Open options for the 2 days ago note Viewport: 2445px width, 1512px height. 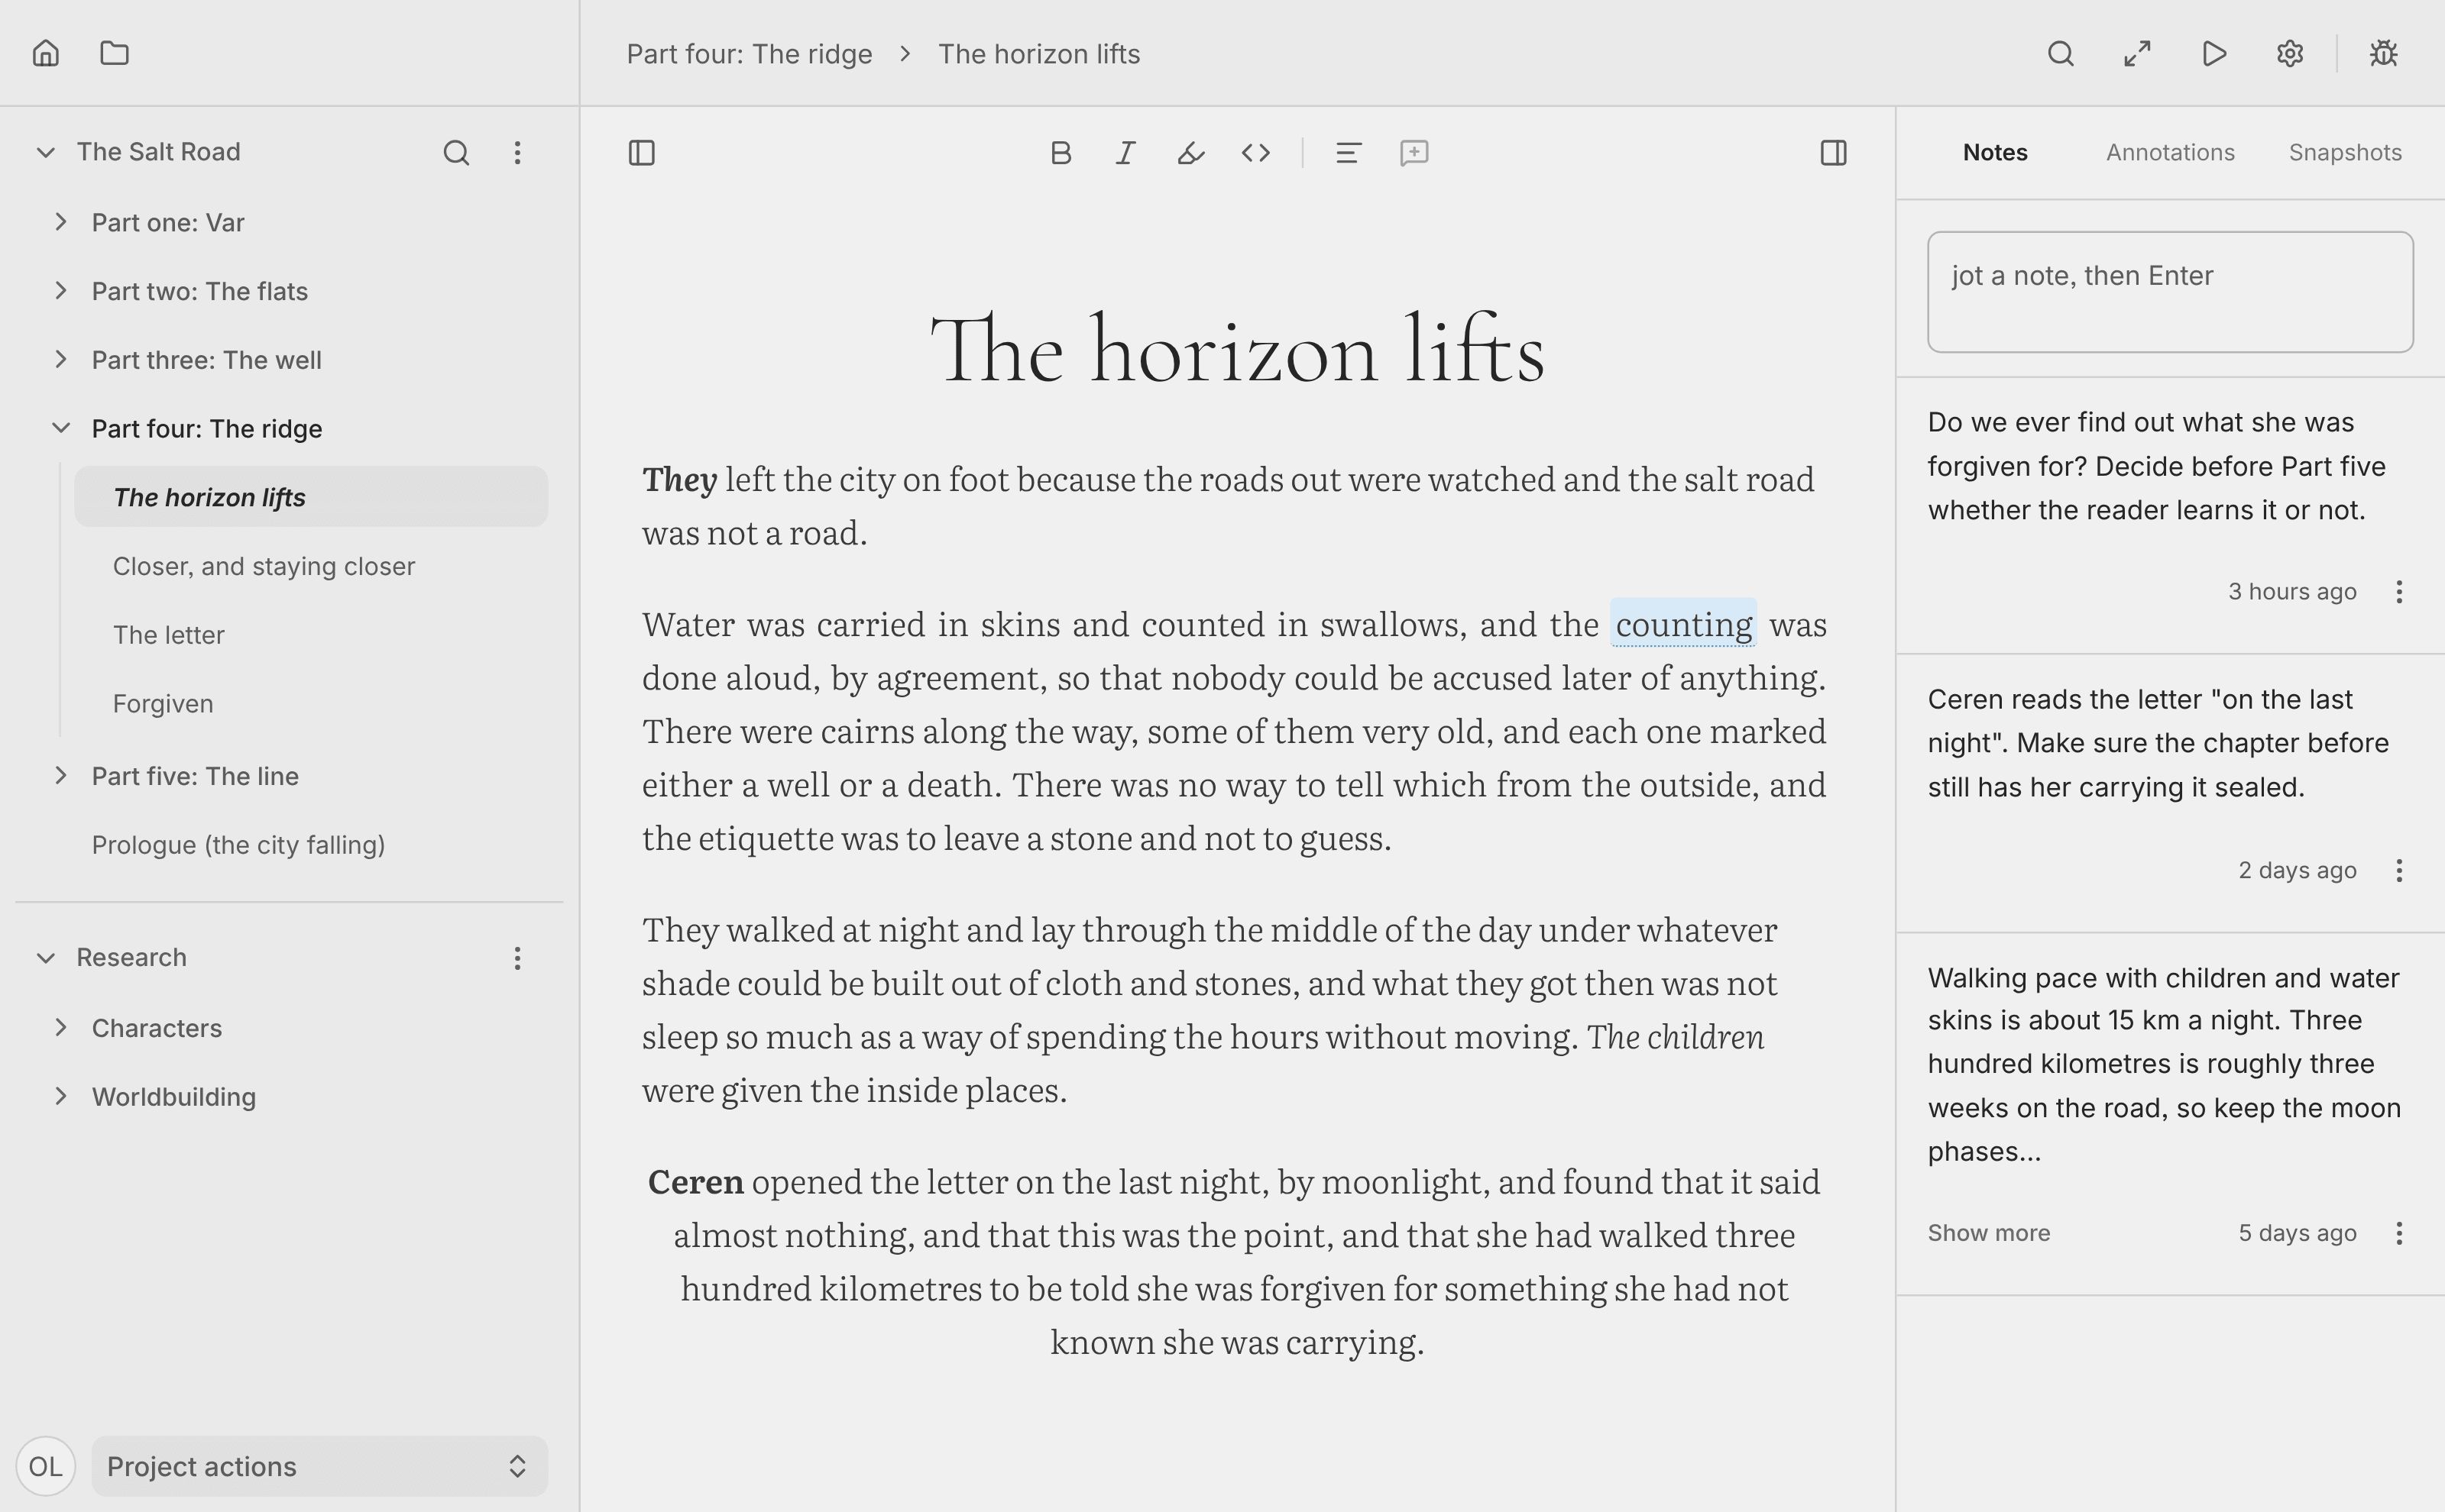(2399, 870)
